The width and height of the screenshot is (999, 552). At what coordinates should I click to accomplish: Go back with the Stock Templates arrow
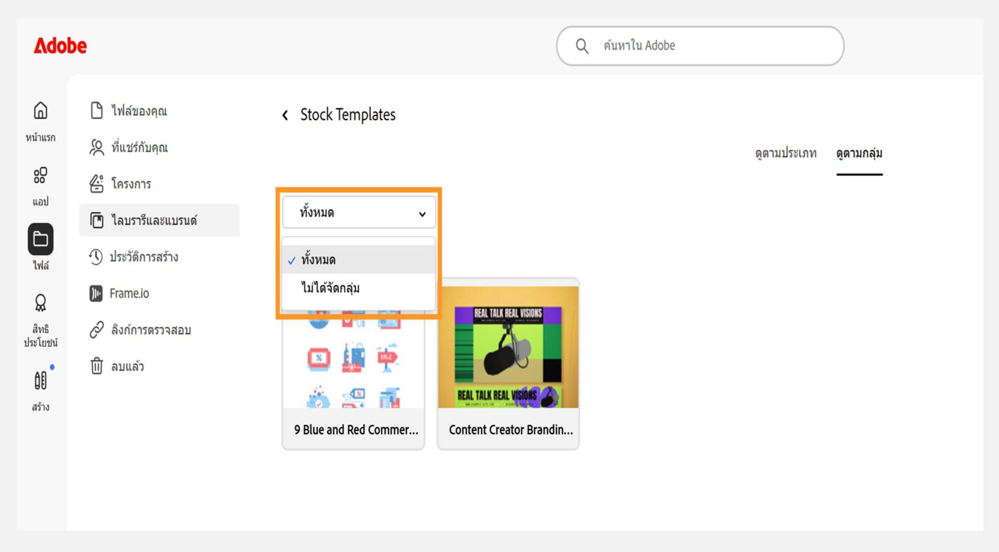tap(285, 115)
